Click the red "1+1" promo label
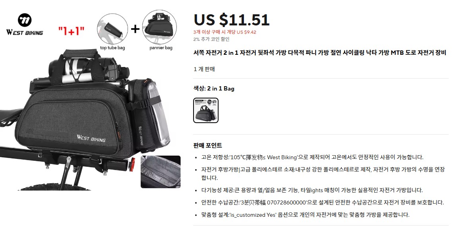455x241 pixels. tap(72, 31)
